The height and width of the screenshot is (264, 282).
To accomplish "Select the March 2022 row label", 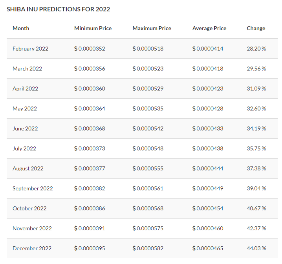I will 27,69.
